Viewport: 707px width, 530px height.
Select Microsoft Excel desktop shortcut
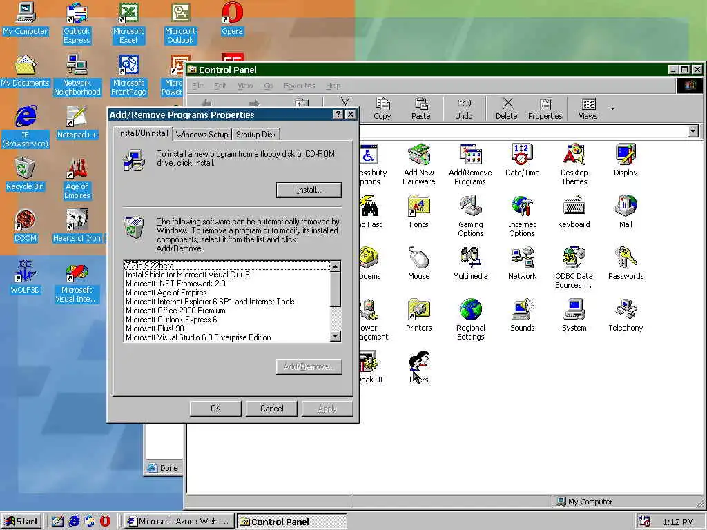128,23
